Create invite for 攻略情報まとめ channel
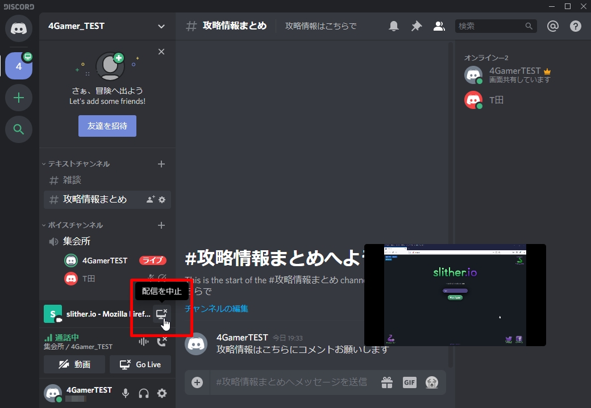This screenshot has width=591, height=408. (x=151, y=200)
